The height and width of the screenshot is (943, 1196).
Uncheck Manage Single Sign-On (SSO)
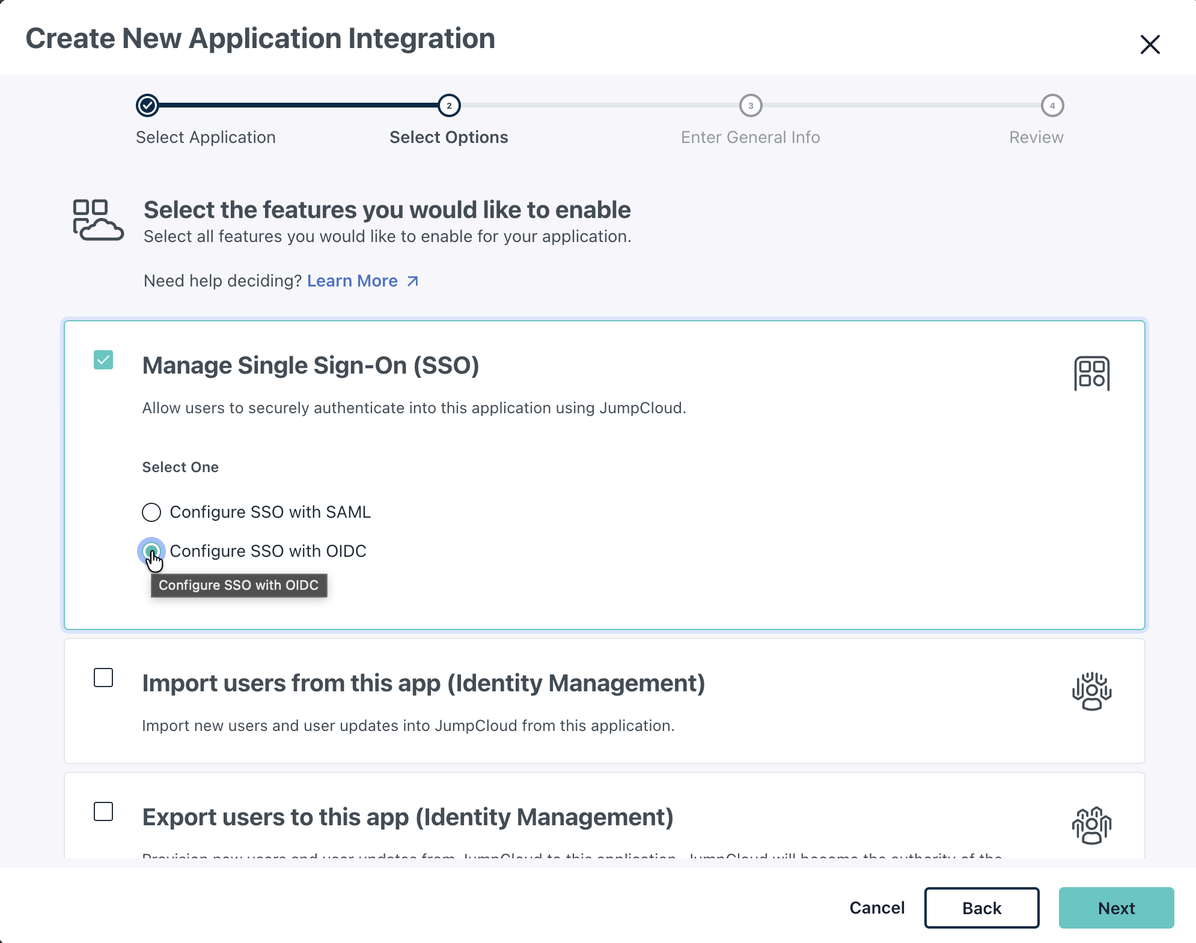[x=103, y=361]
